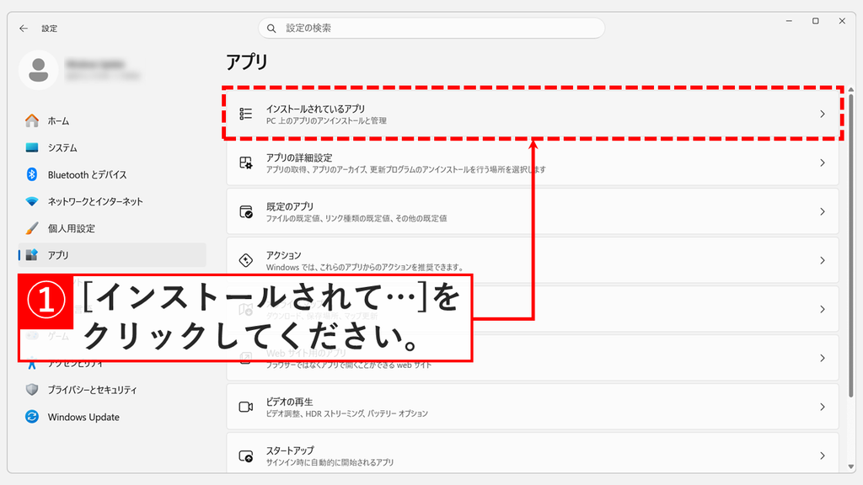Focus the 設定の検索 search field
Image resolution: width=863 pixels, height=485 pixels.
click(x=431, y=28)
